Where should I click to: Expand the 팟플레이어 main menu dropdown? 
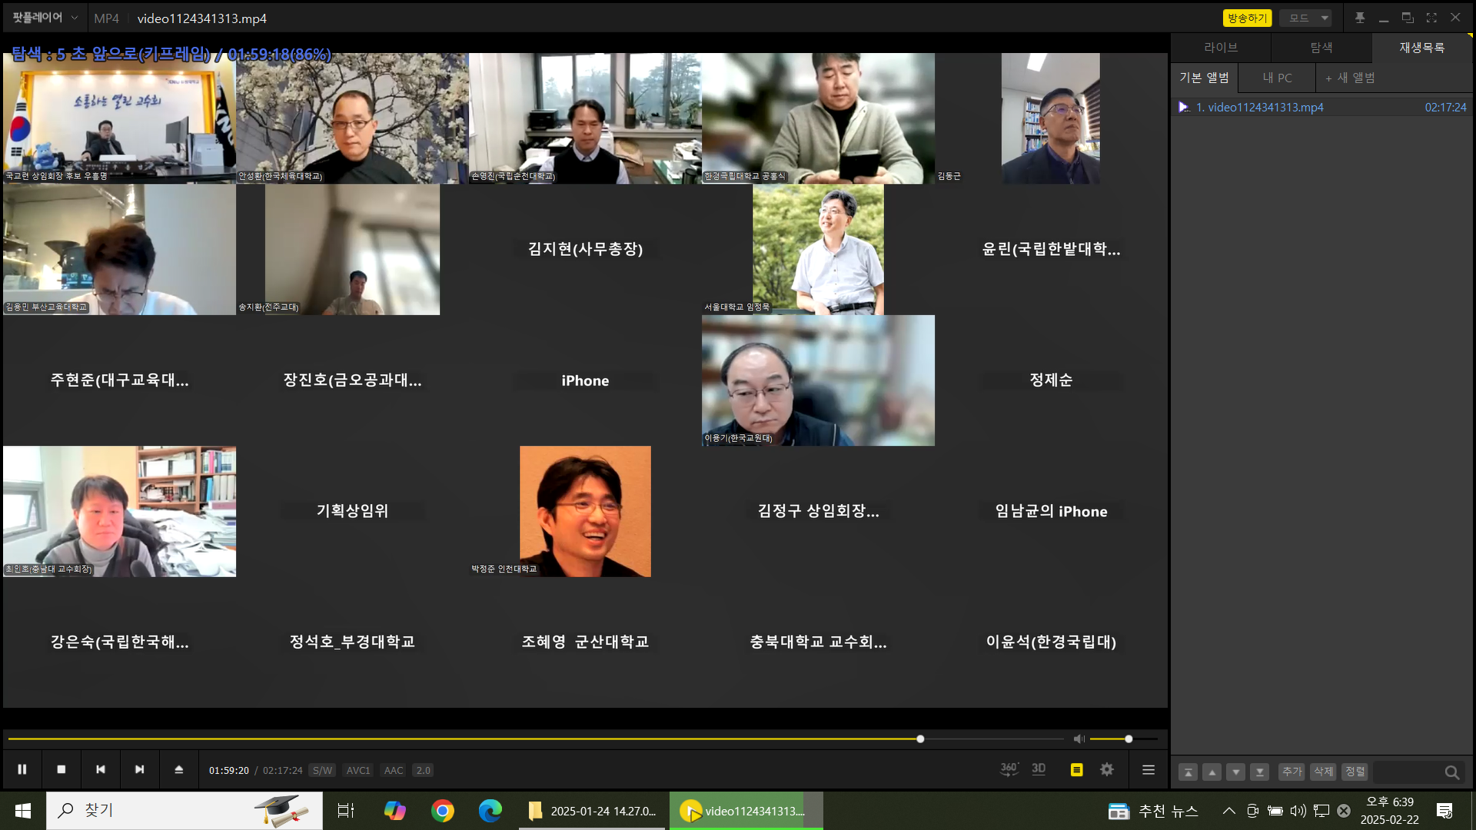click(45, 18)
